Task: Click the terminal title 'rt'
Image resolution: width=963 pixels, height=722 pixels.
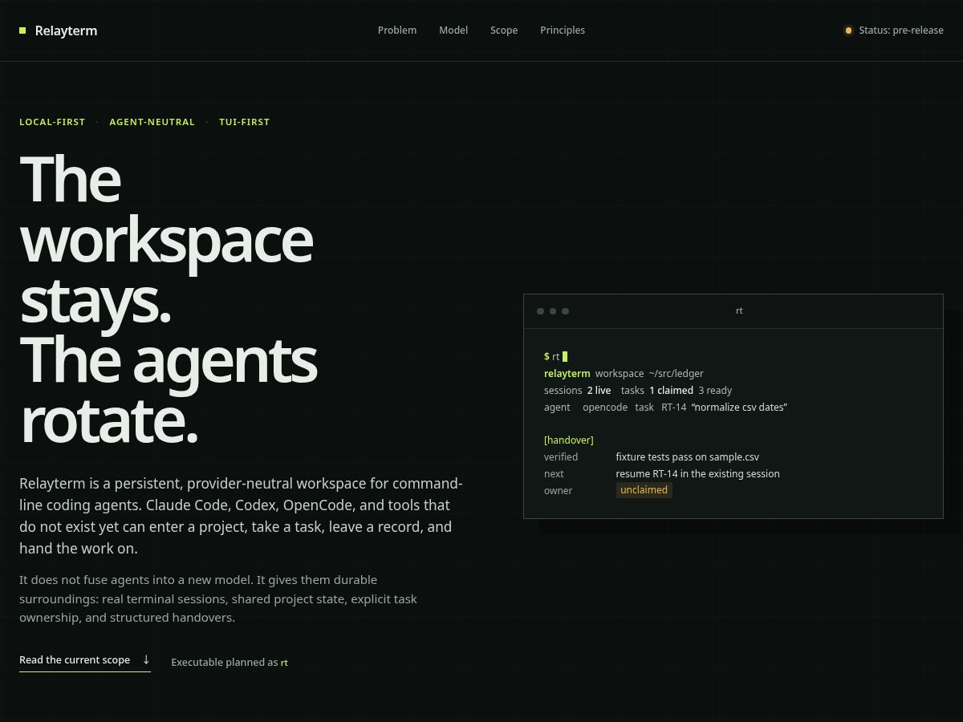Action: point(739,310)
